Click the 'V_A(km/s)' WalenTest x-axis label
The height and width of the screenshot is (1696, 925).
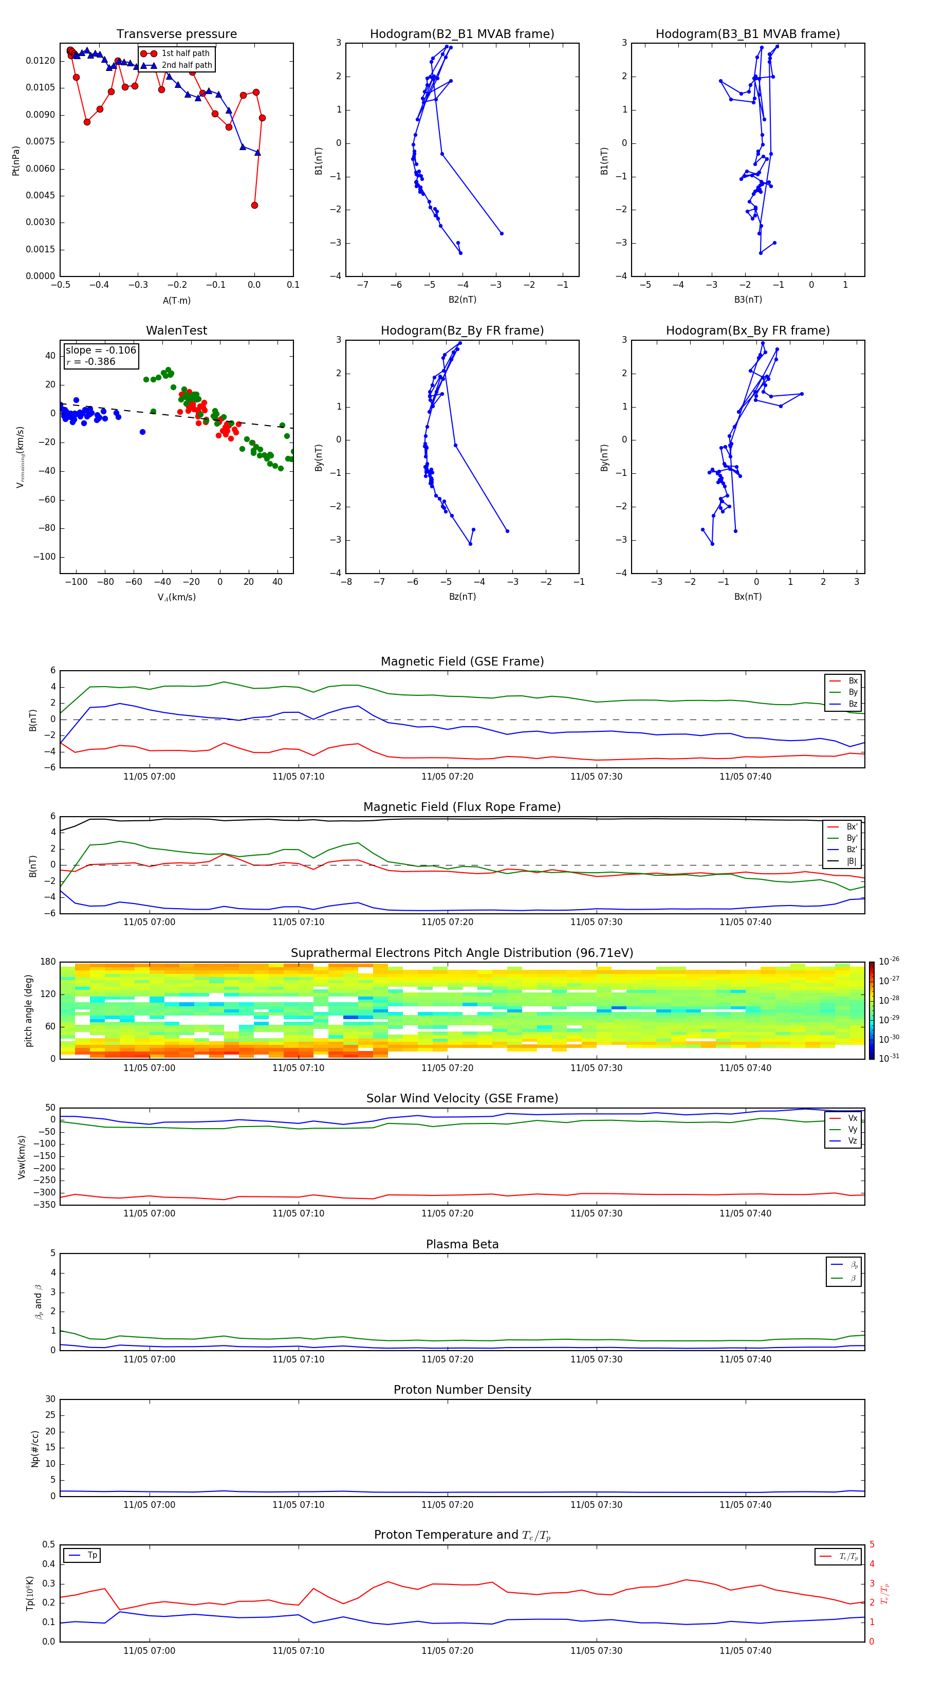176,597
